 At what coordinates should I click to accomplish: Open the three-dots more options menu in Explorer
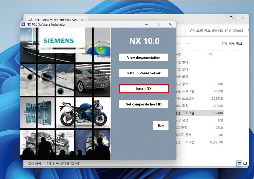click(188, 44)
